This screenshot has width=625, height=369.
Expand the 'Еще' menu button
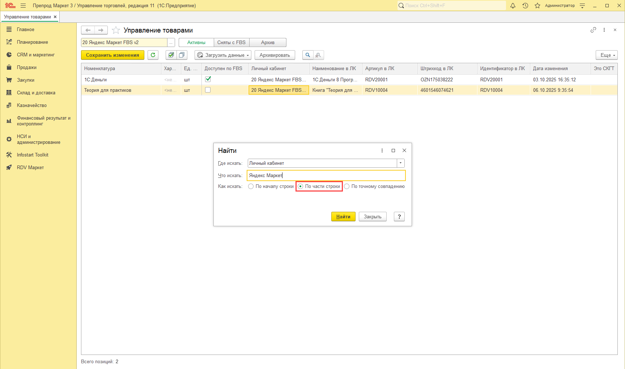[x=607, y=55]
